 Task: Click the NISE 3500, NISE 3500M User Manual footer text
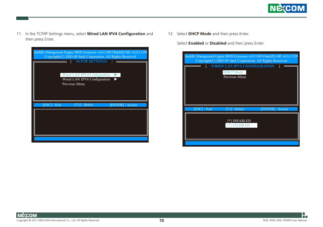285,221
